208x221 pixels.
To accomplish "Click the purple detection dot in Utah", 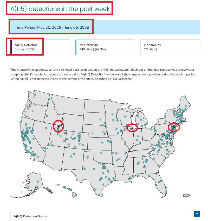I will tap(59, 127).
